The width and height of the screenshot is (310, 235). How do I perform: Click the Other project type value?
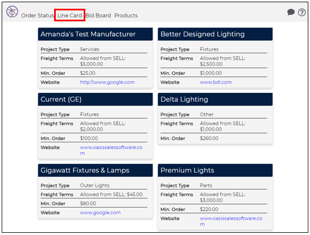(x=207, y=114)
